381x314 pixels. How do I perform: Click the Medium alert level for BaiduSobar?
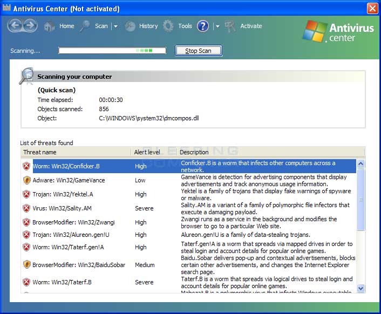tap(145, 265)
